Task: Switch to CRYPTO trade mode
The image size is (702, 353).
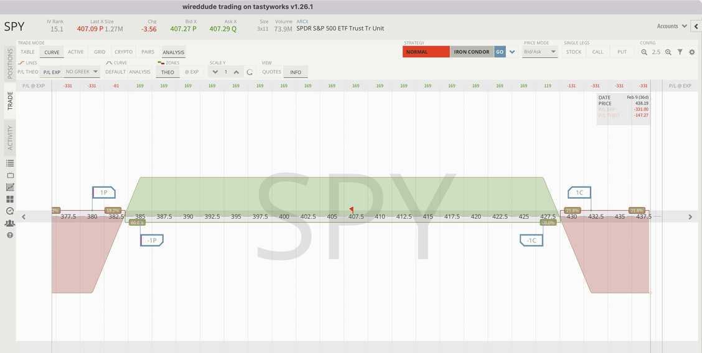Action: click(124, 52)
